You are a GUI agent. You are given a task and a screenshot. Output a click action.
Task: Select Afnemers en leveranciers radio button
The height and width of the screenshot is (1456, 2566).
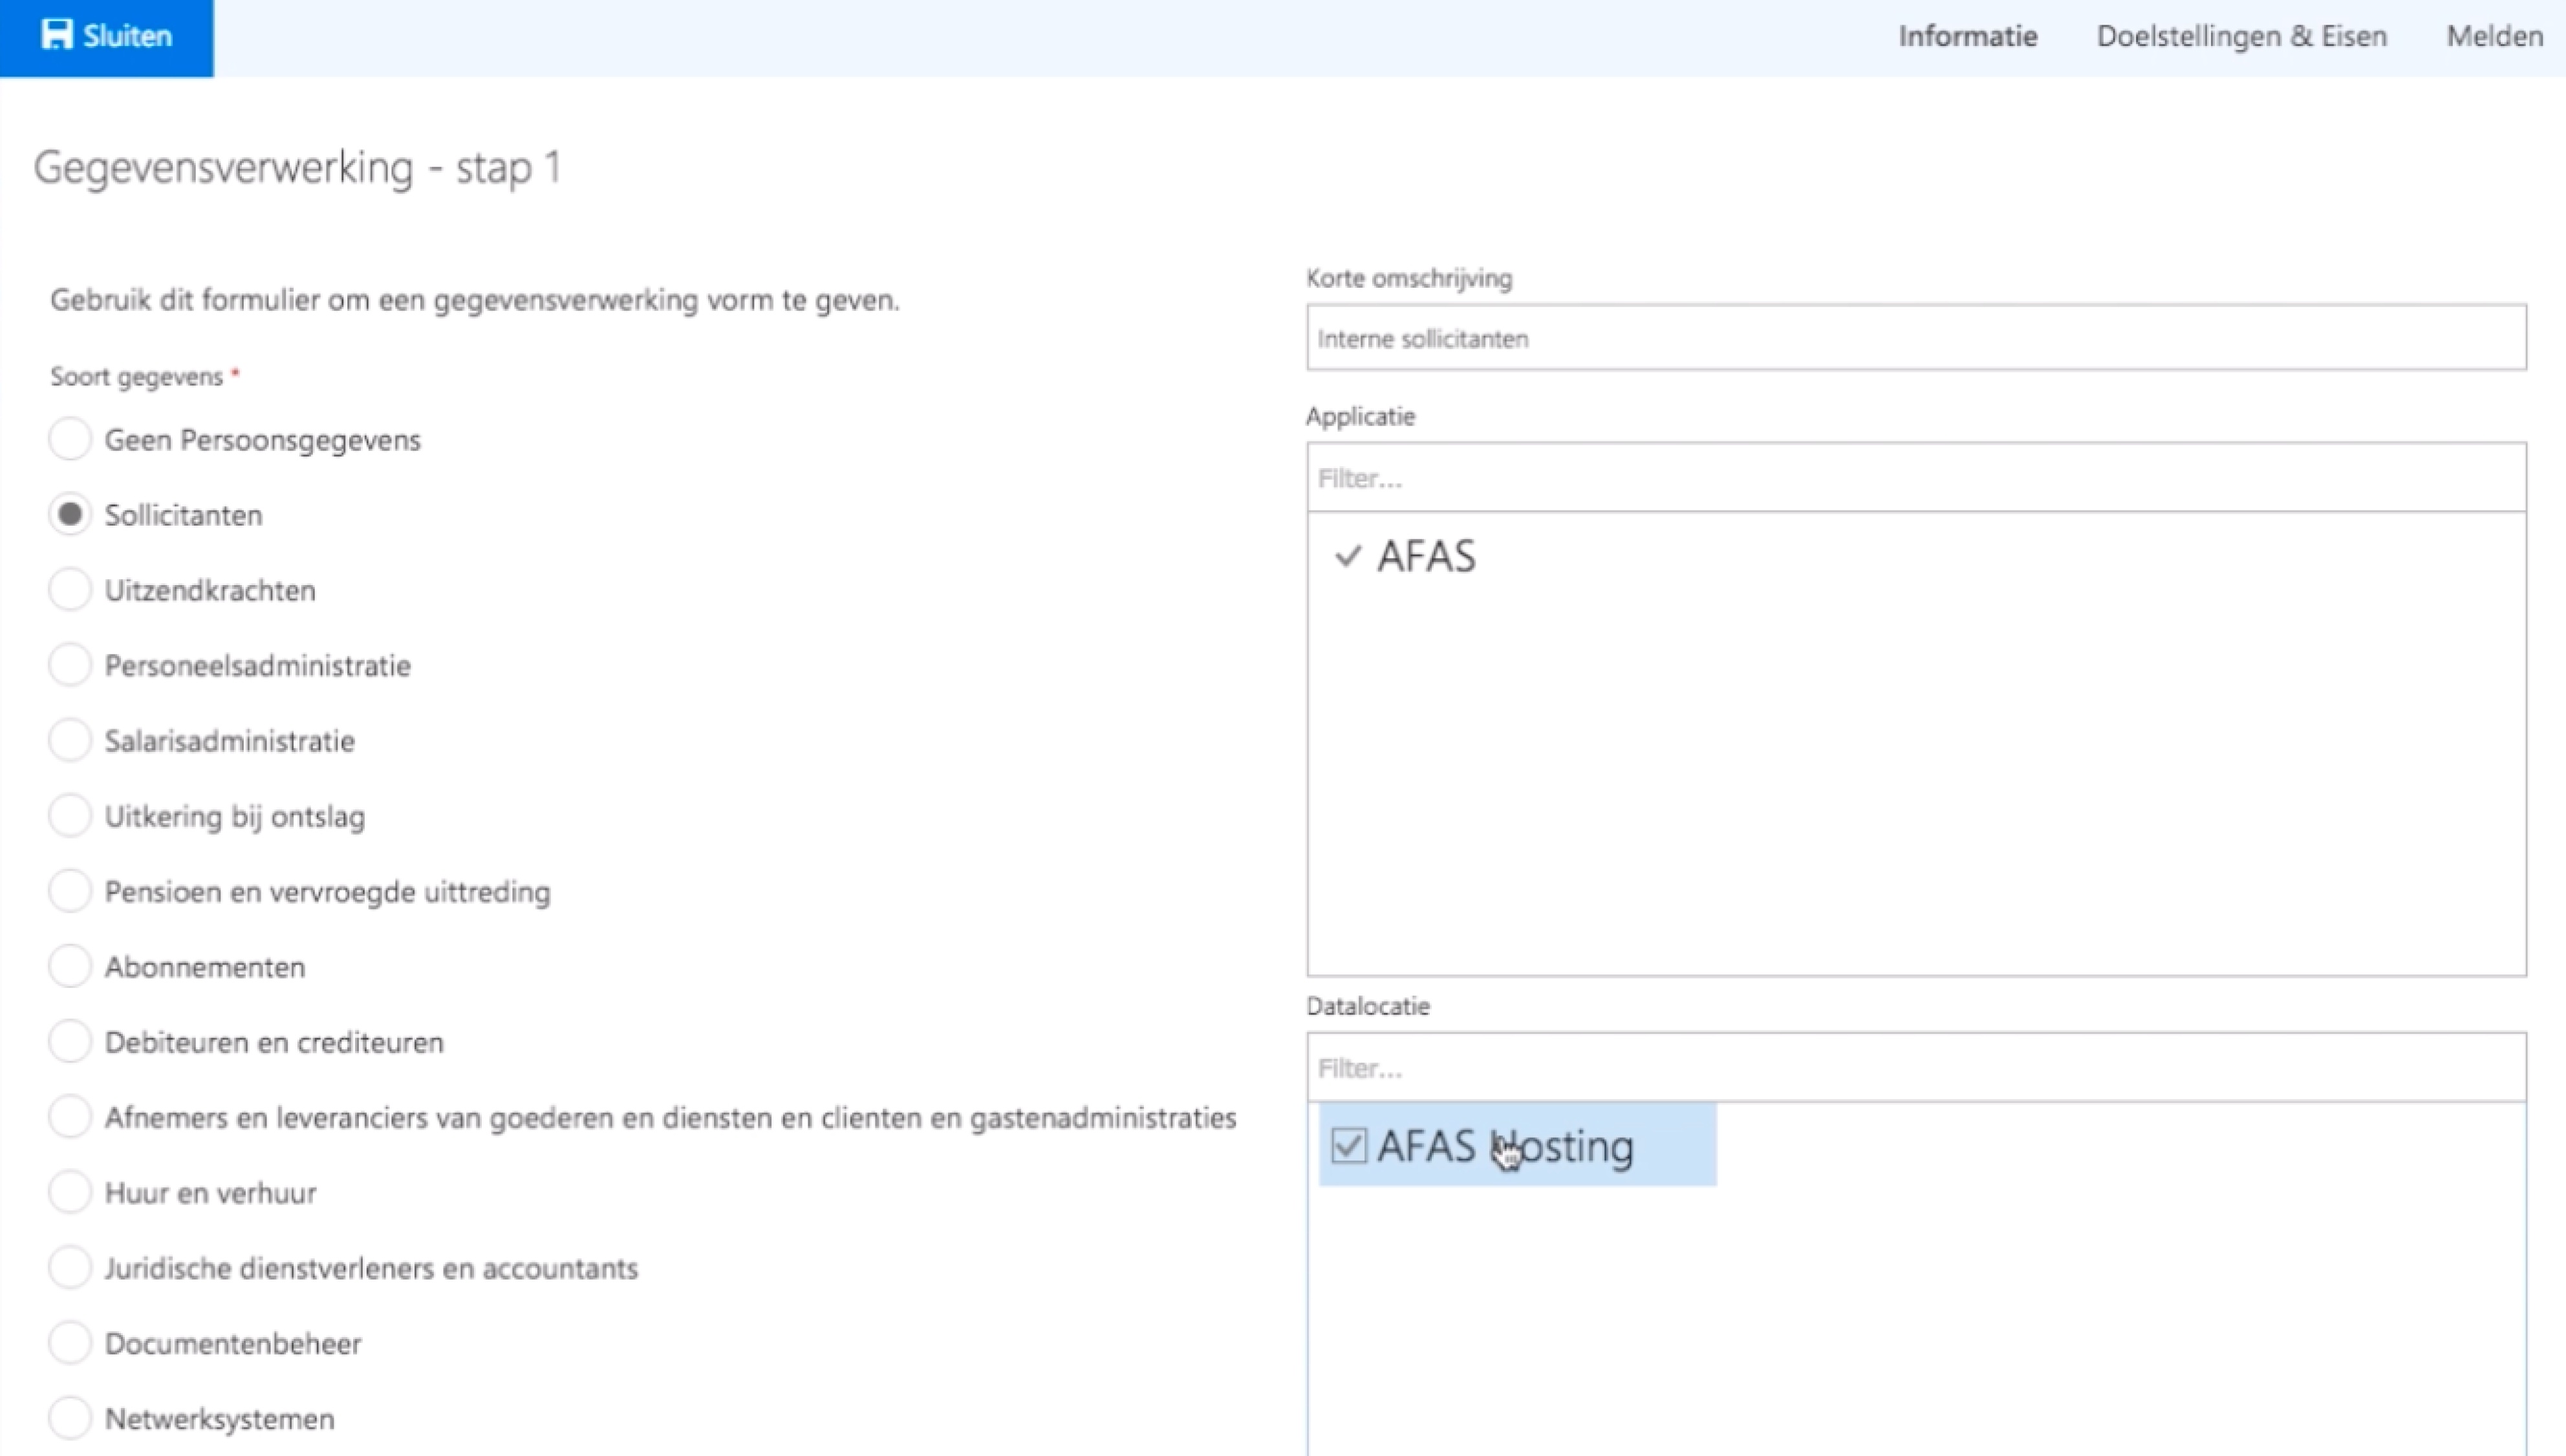click(70, 1117)
